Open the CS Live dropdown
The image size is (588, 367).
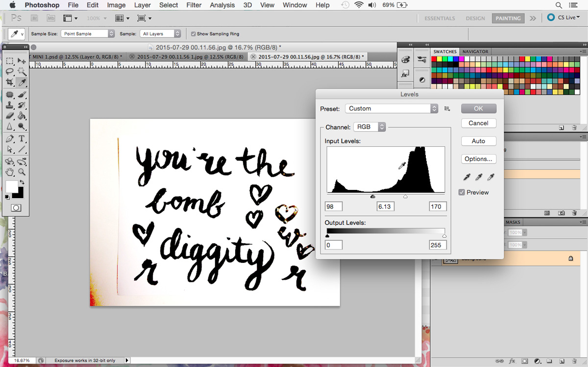[x=563, y=18]
